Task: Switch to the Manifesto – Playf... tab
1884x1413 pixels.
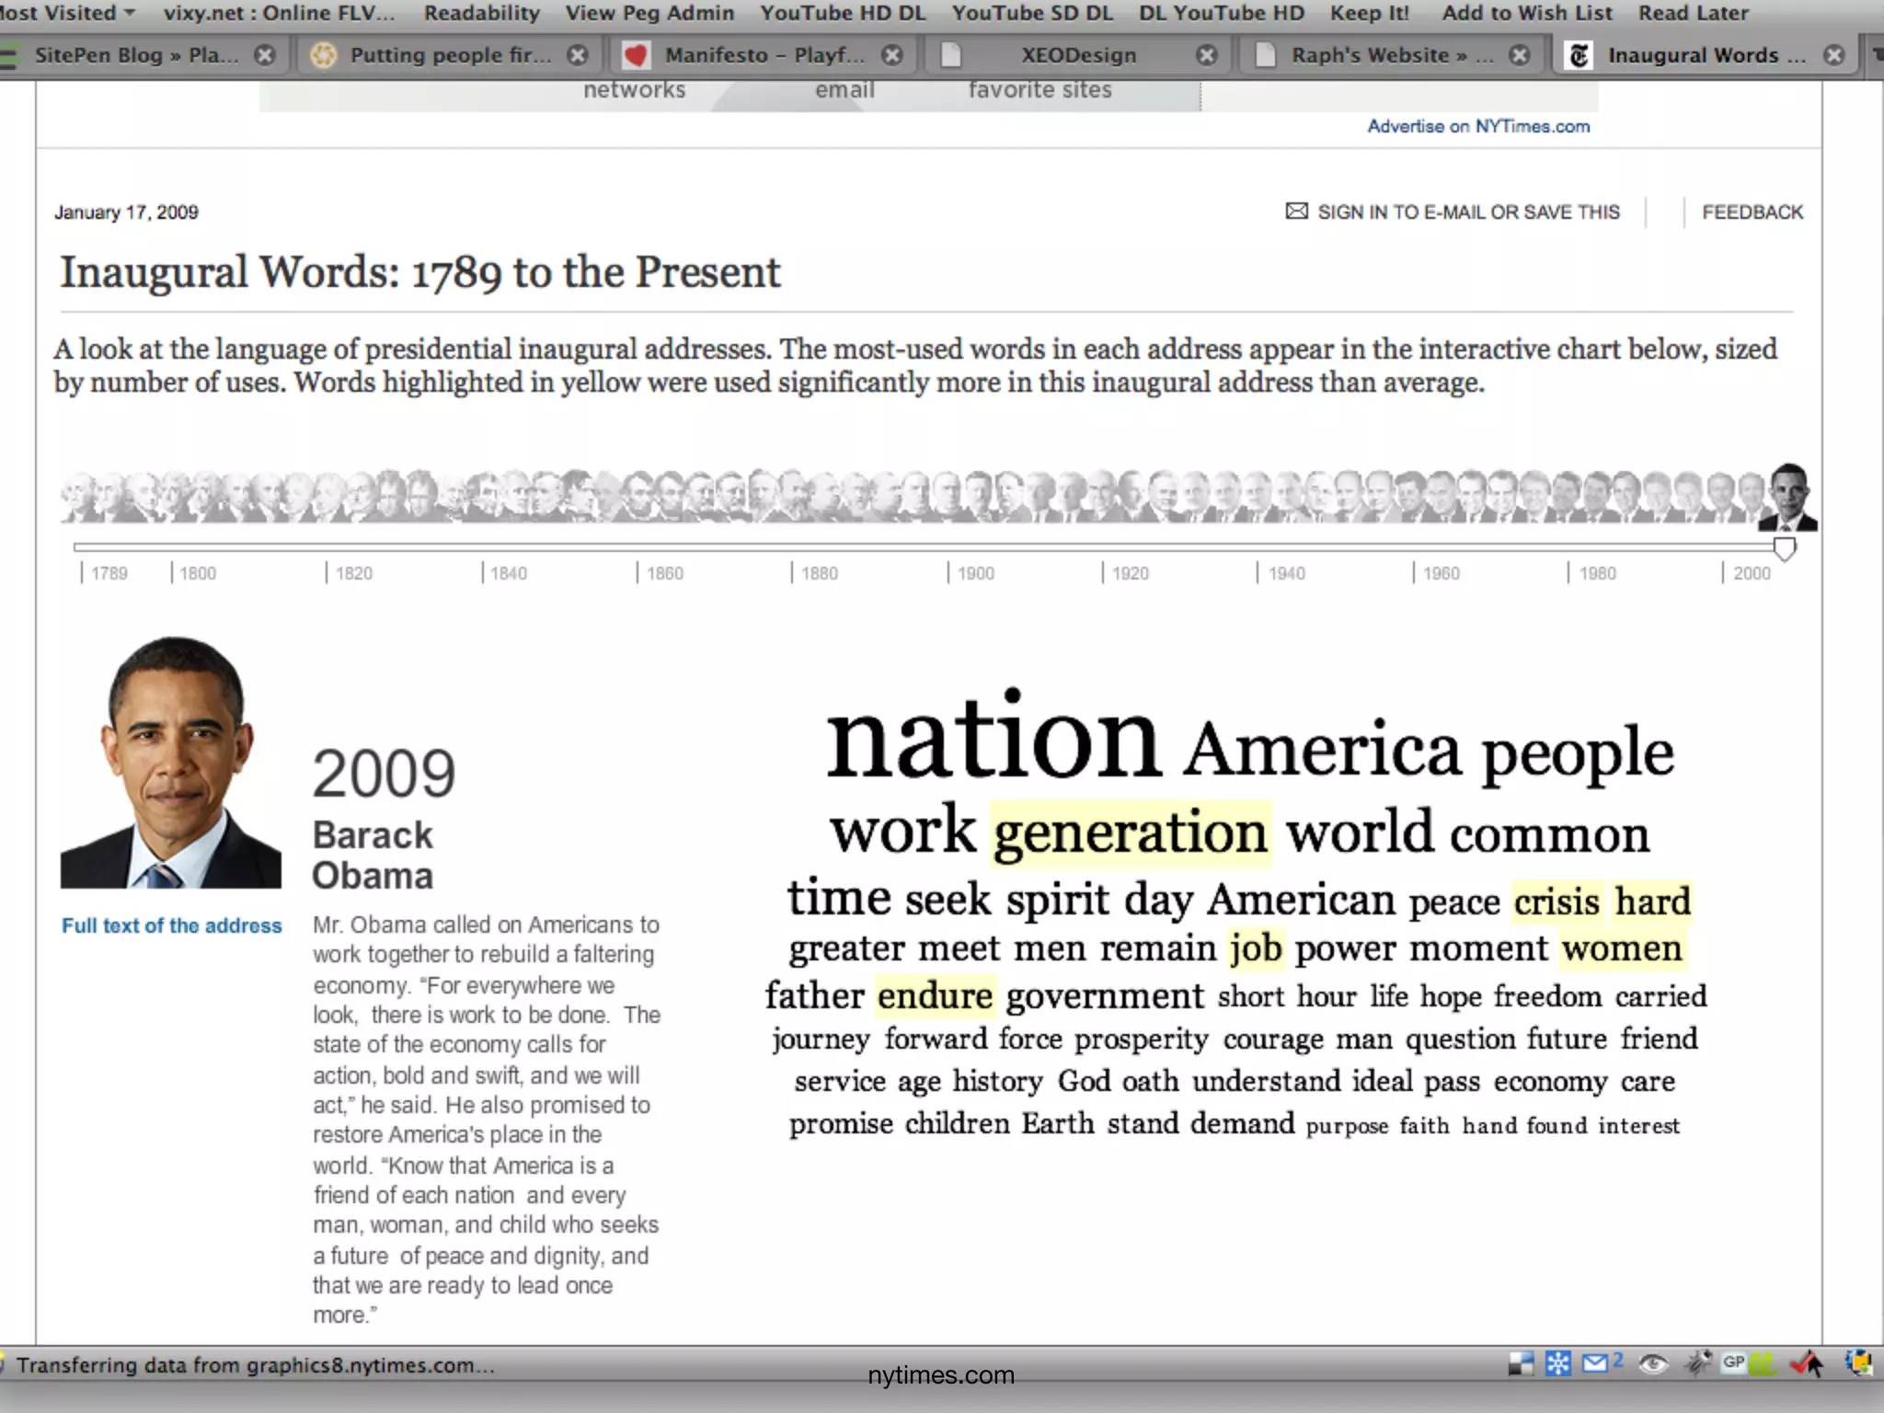Action: tap(764, 55)
